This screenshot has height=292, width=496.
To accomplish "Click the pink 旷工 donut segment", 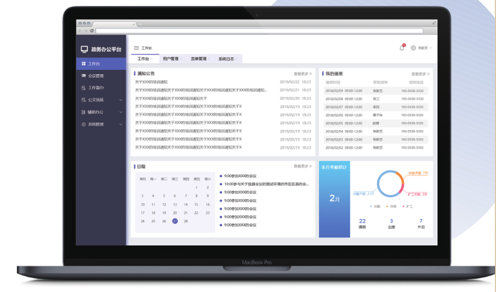I will pyautogui.click(x=401, y=189).
